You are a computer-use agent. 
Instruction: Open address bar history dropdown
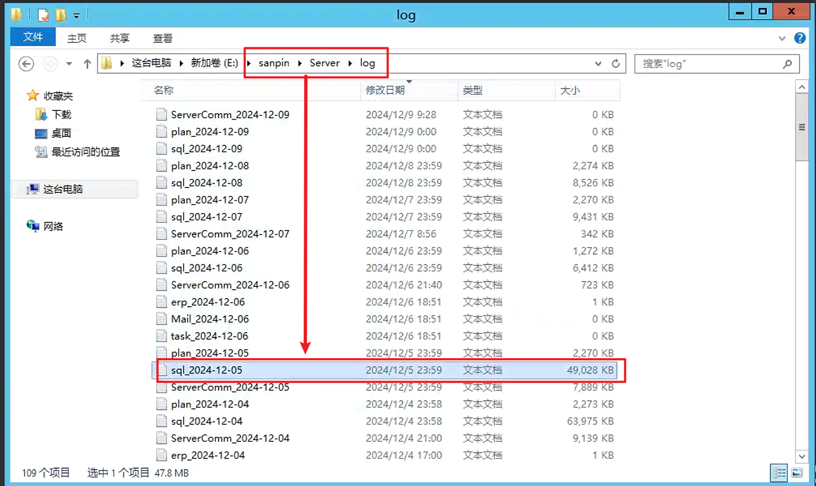pos(598,63)
